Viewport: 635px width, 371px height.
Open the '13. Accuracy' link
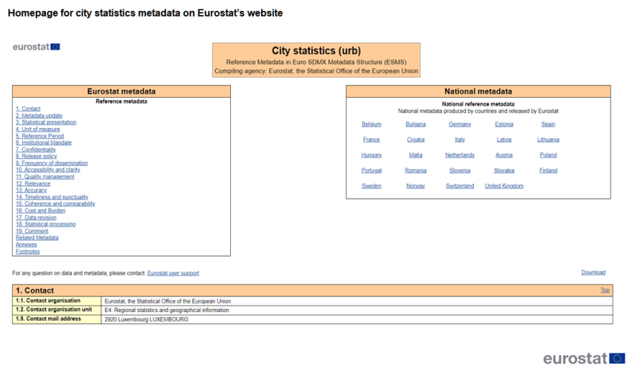pos(31,190)
